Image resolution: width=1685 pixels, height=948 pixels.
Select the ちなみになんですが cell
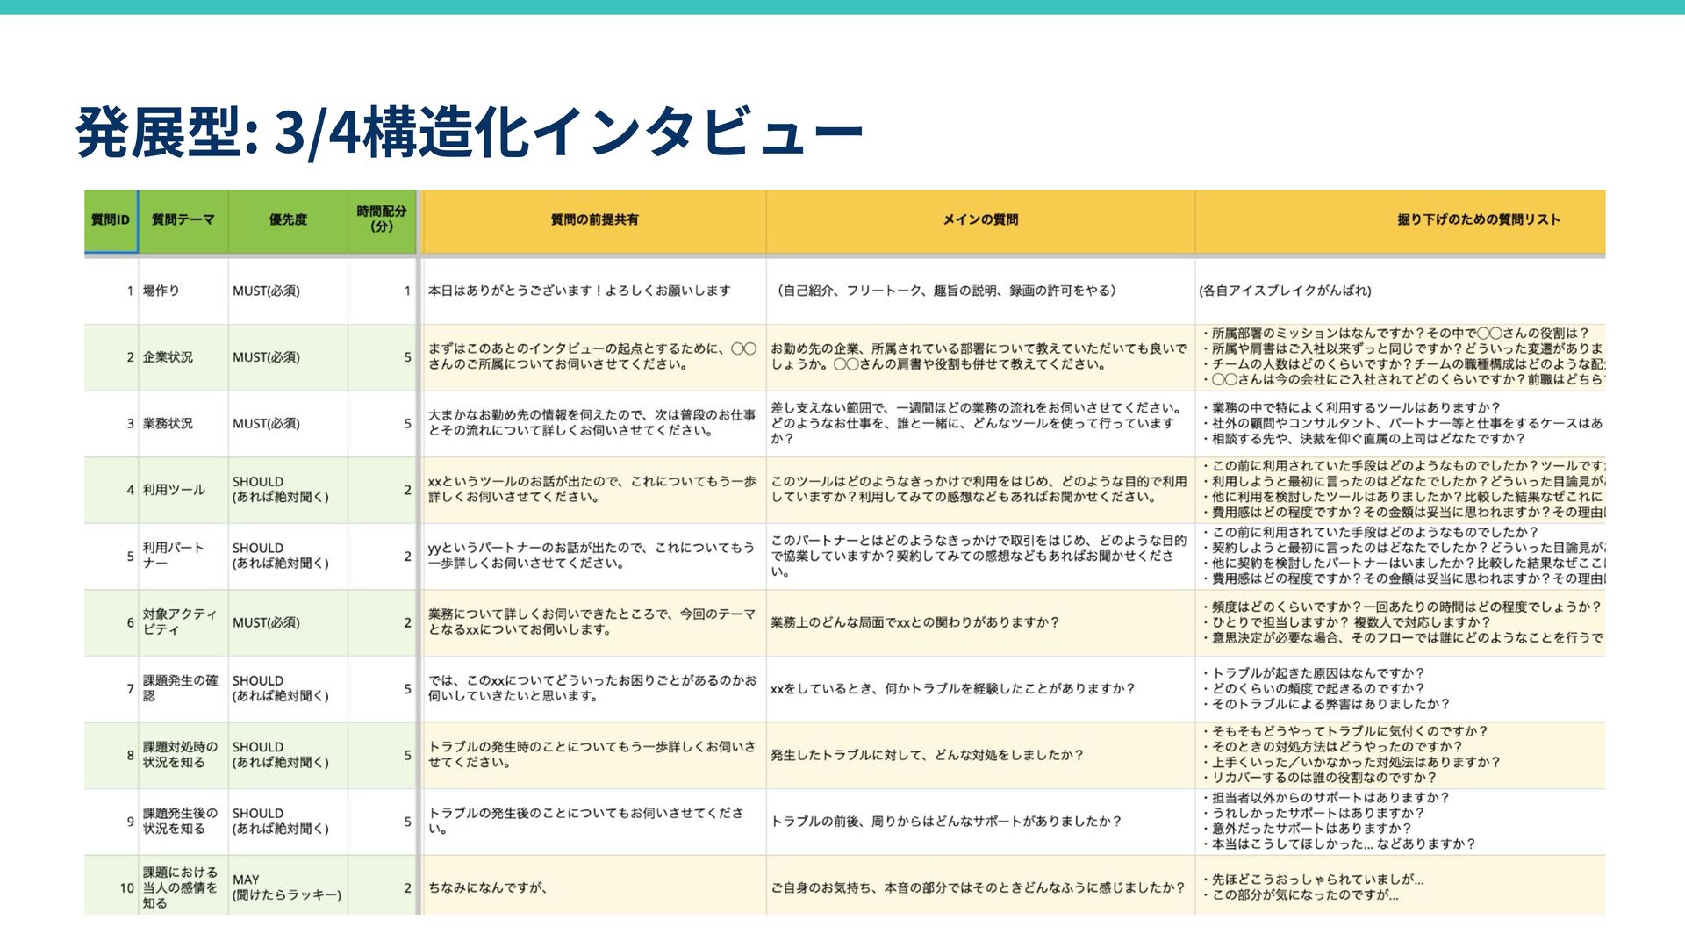488,887
